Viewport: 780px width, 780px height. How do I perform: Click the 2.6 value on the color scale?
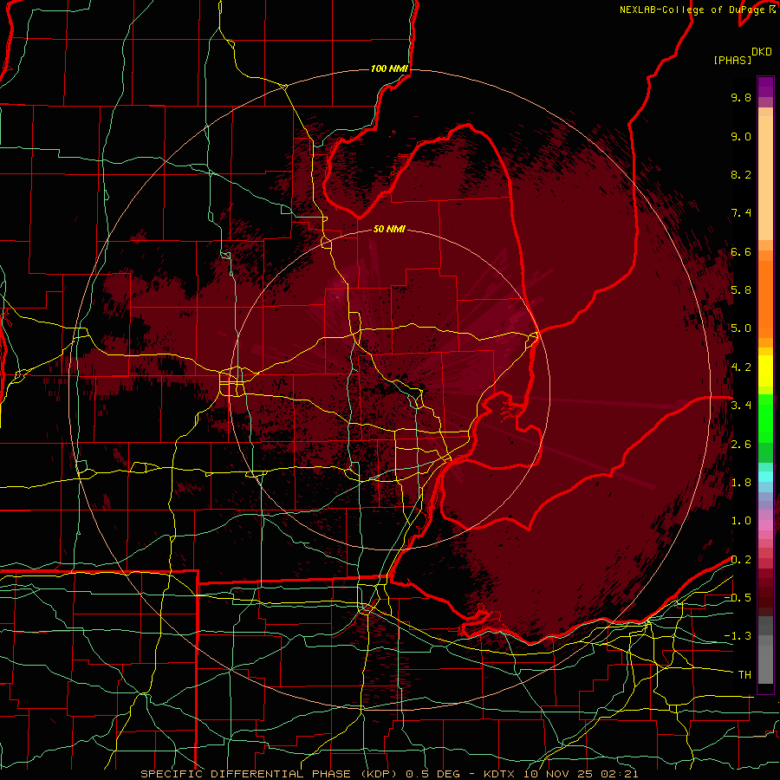[x=741, y=445]
